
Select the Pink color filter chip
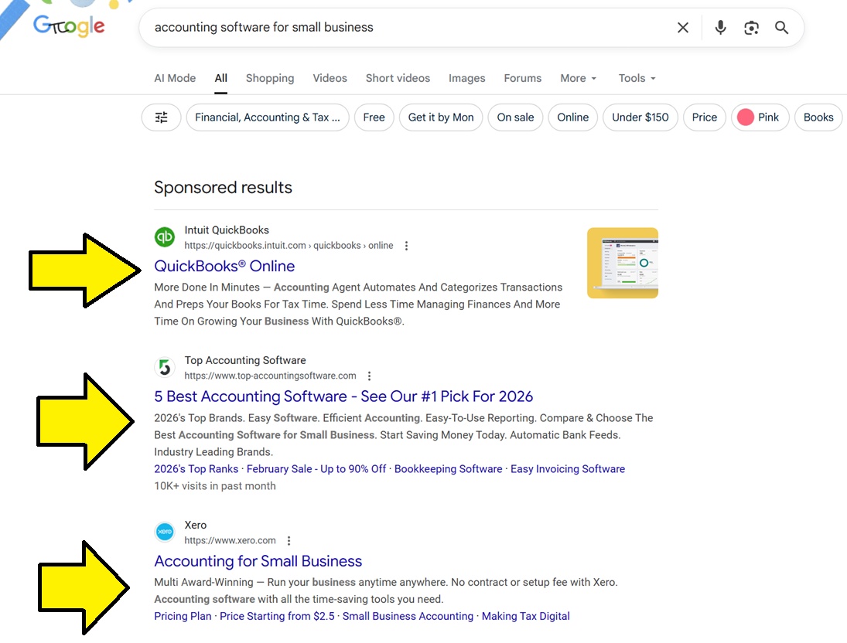coord(759,117)
